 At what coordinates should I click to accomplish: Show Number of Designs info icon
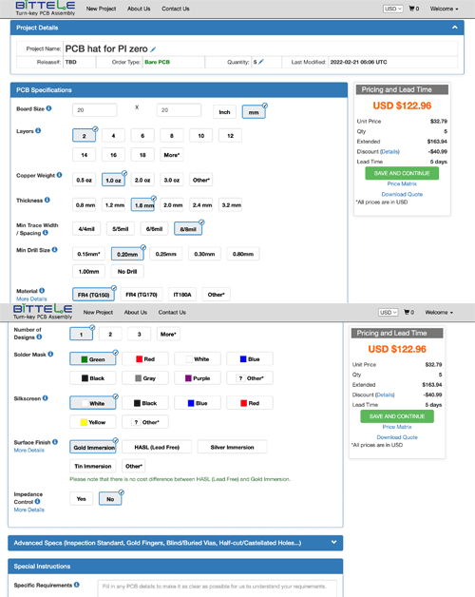click(39, 337)
